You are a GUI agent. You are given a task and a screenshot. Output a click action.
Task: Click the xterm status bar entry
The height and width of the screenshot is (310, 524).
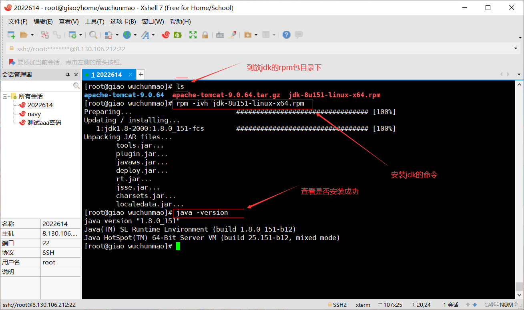coord(363,305)
